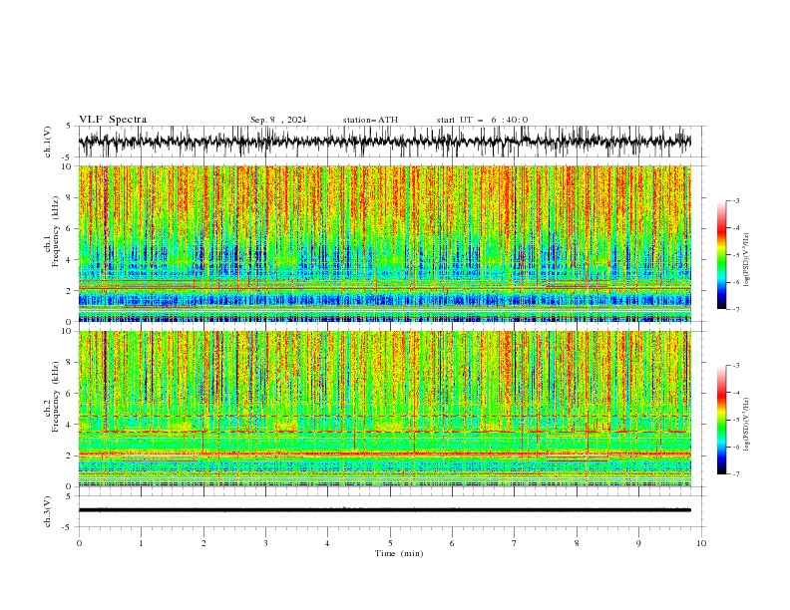Screen dimensions: 790x610
Task: Click time axis tick label "2"
Action: (x=203, y=543)
